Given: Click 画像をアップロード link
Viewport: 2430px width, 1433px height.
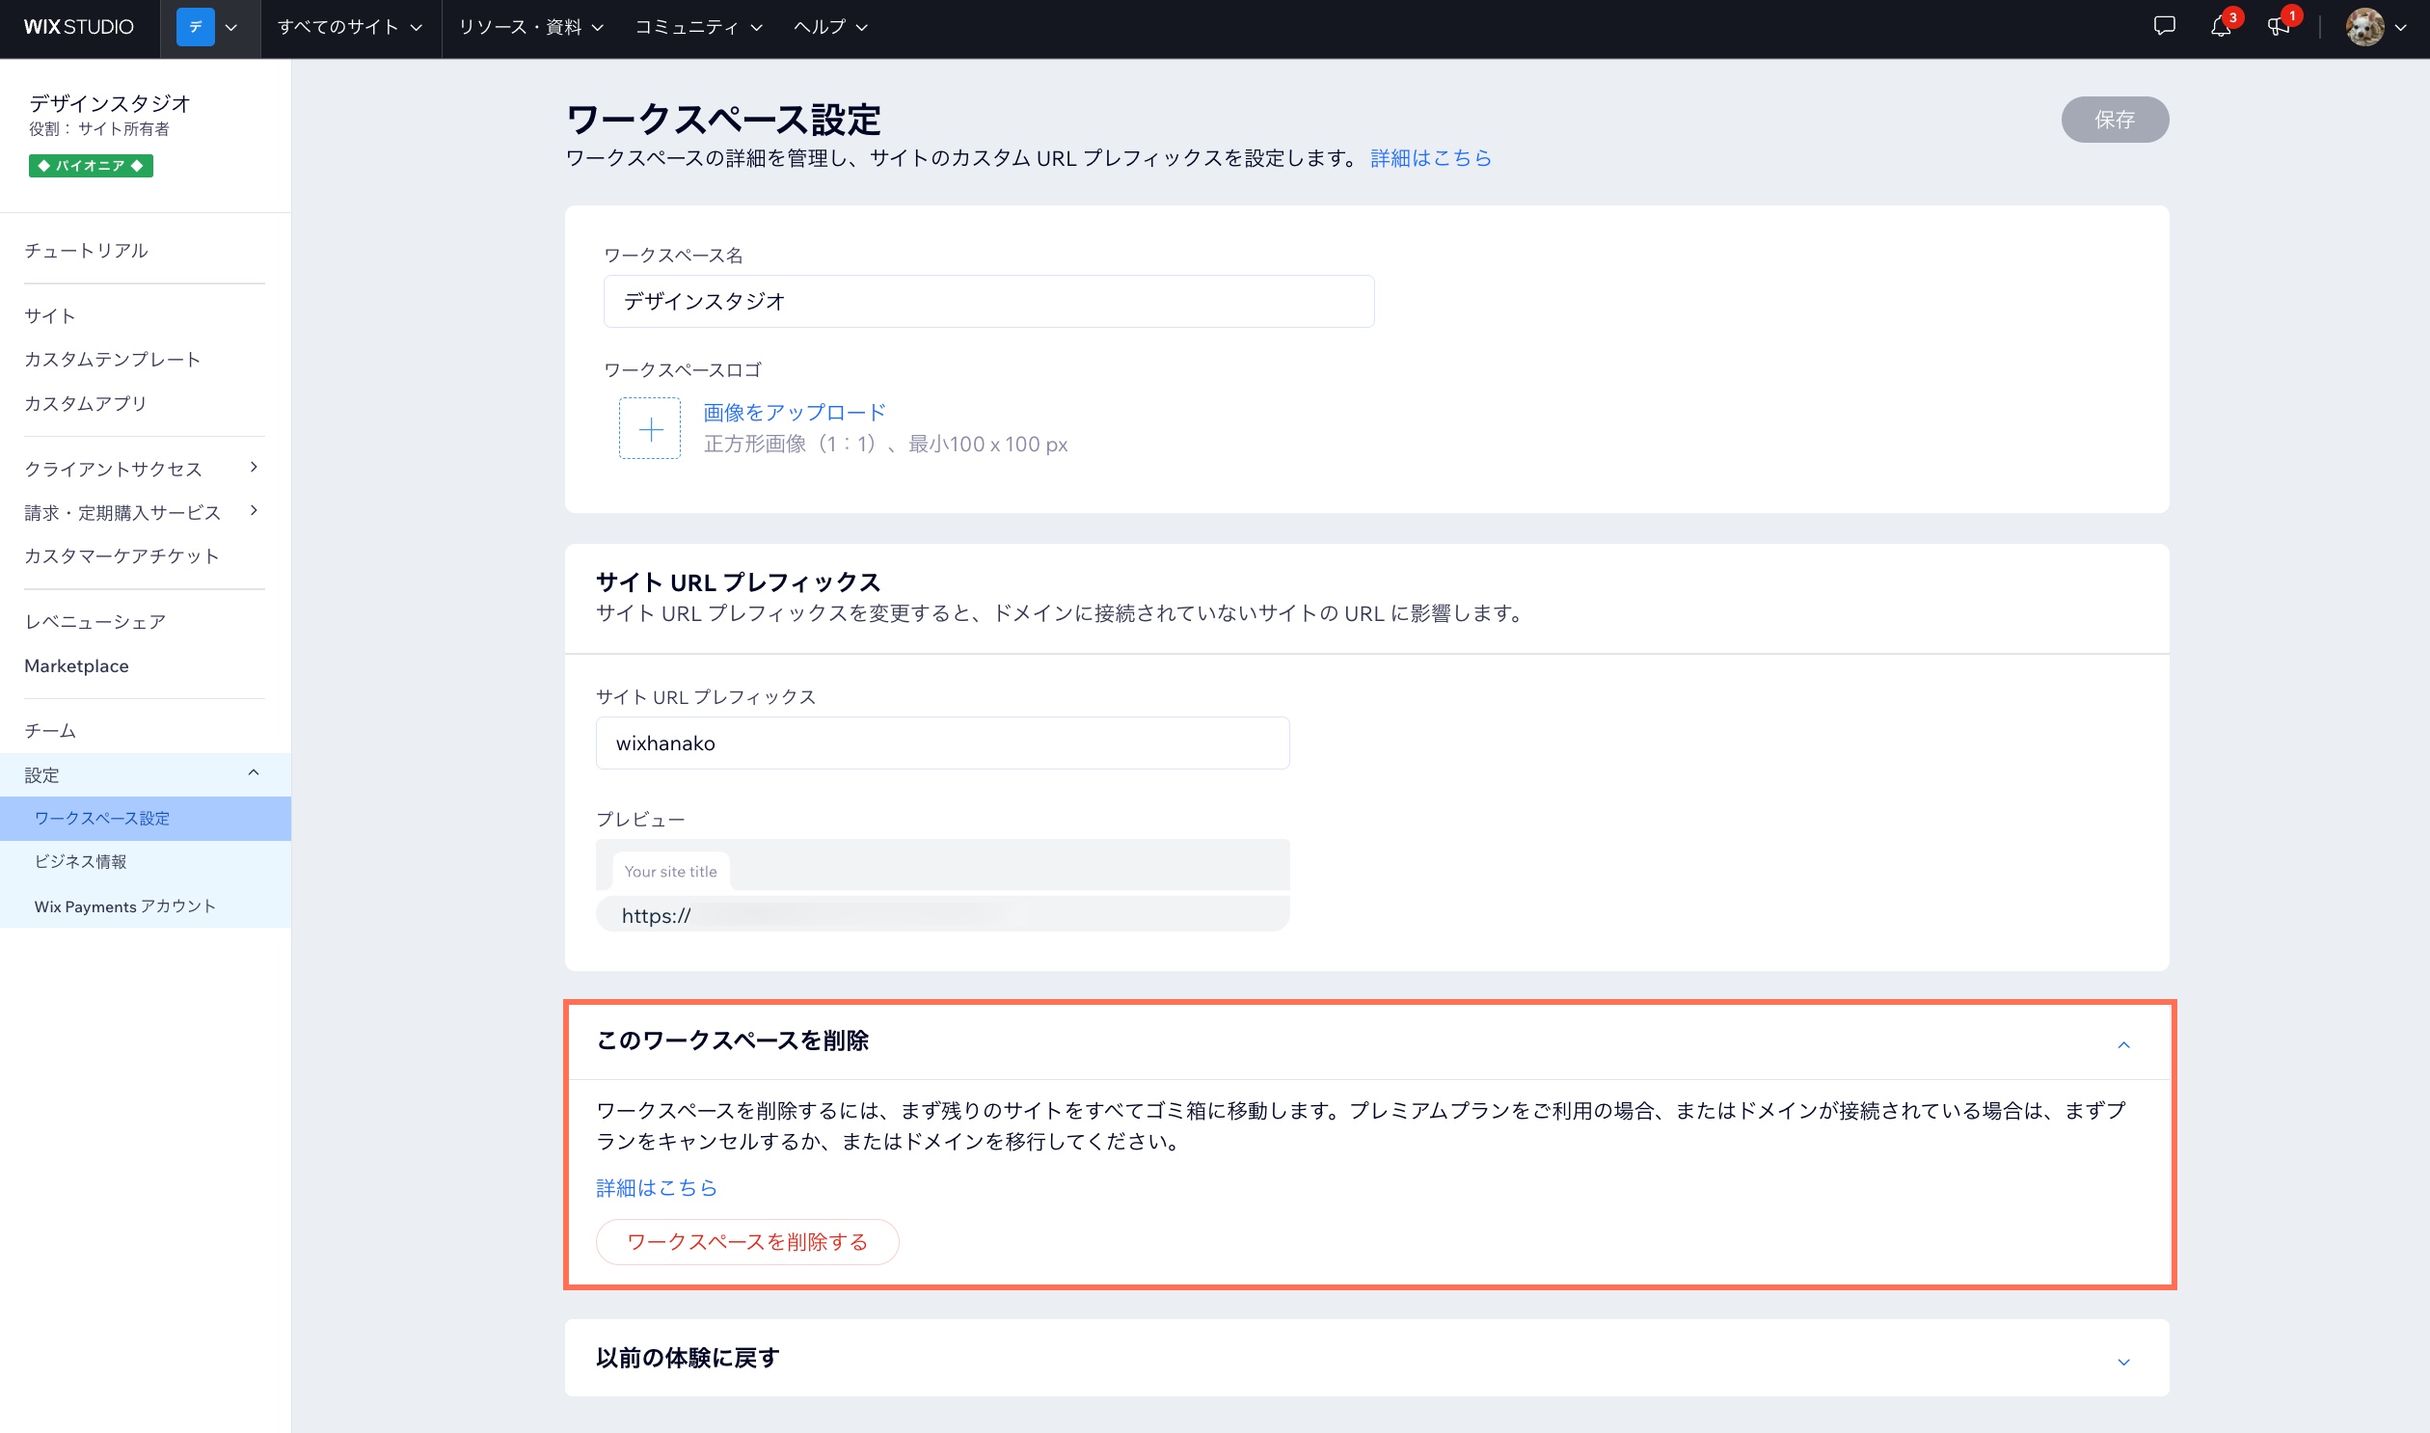Looking at the screenshot, I should (795, 413).
